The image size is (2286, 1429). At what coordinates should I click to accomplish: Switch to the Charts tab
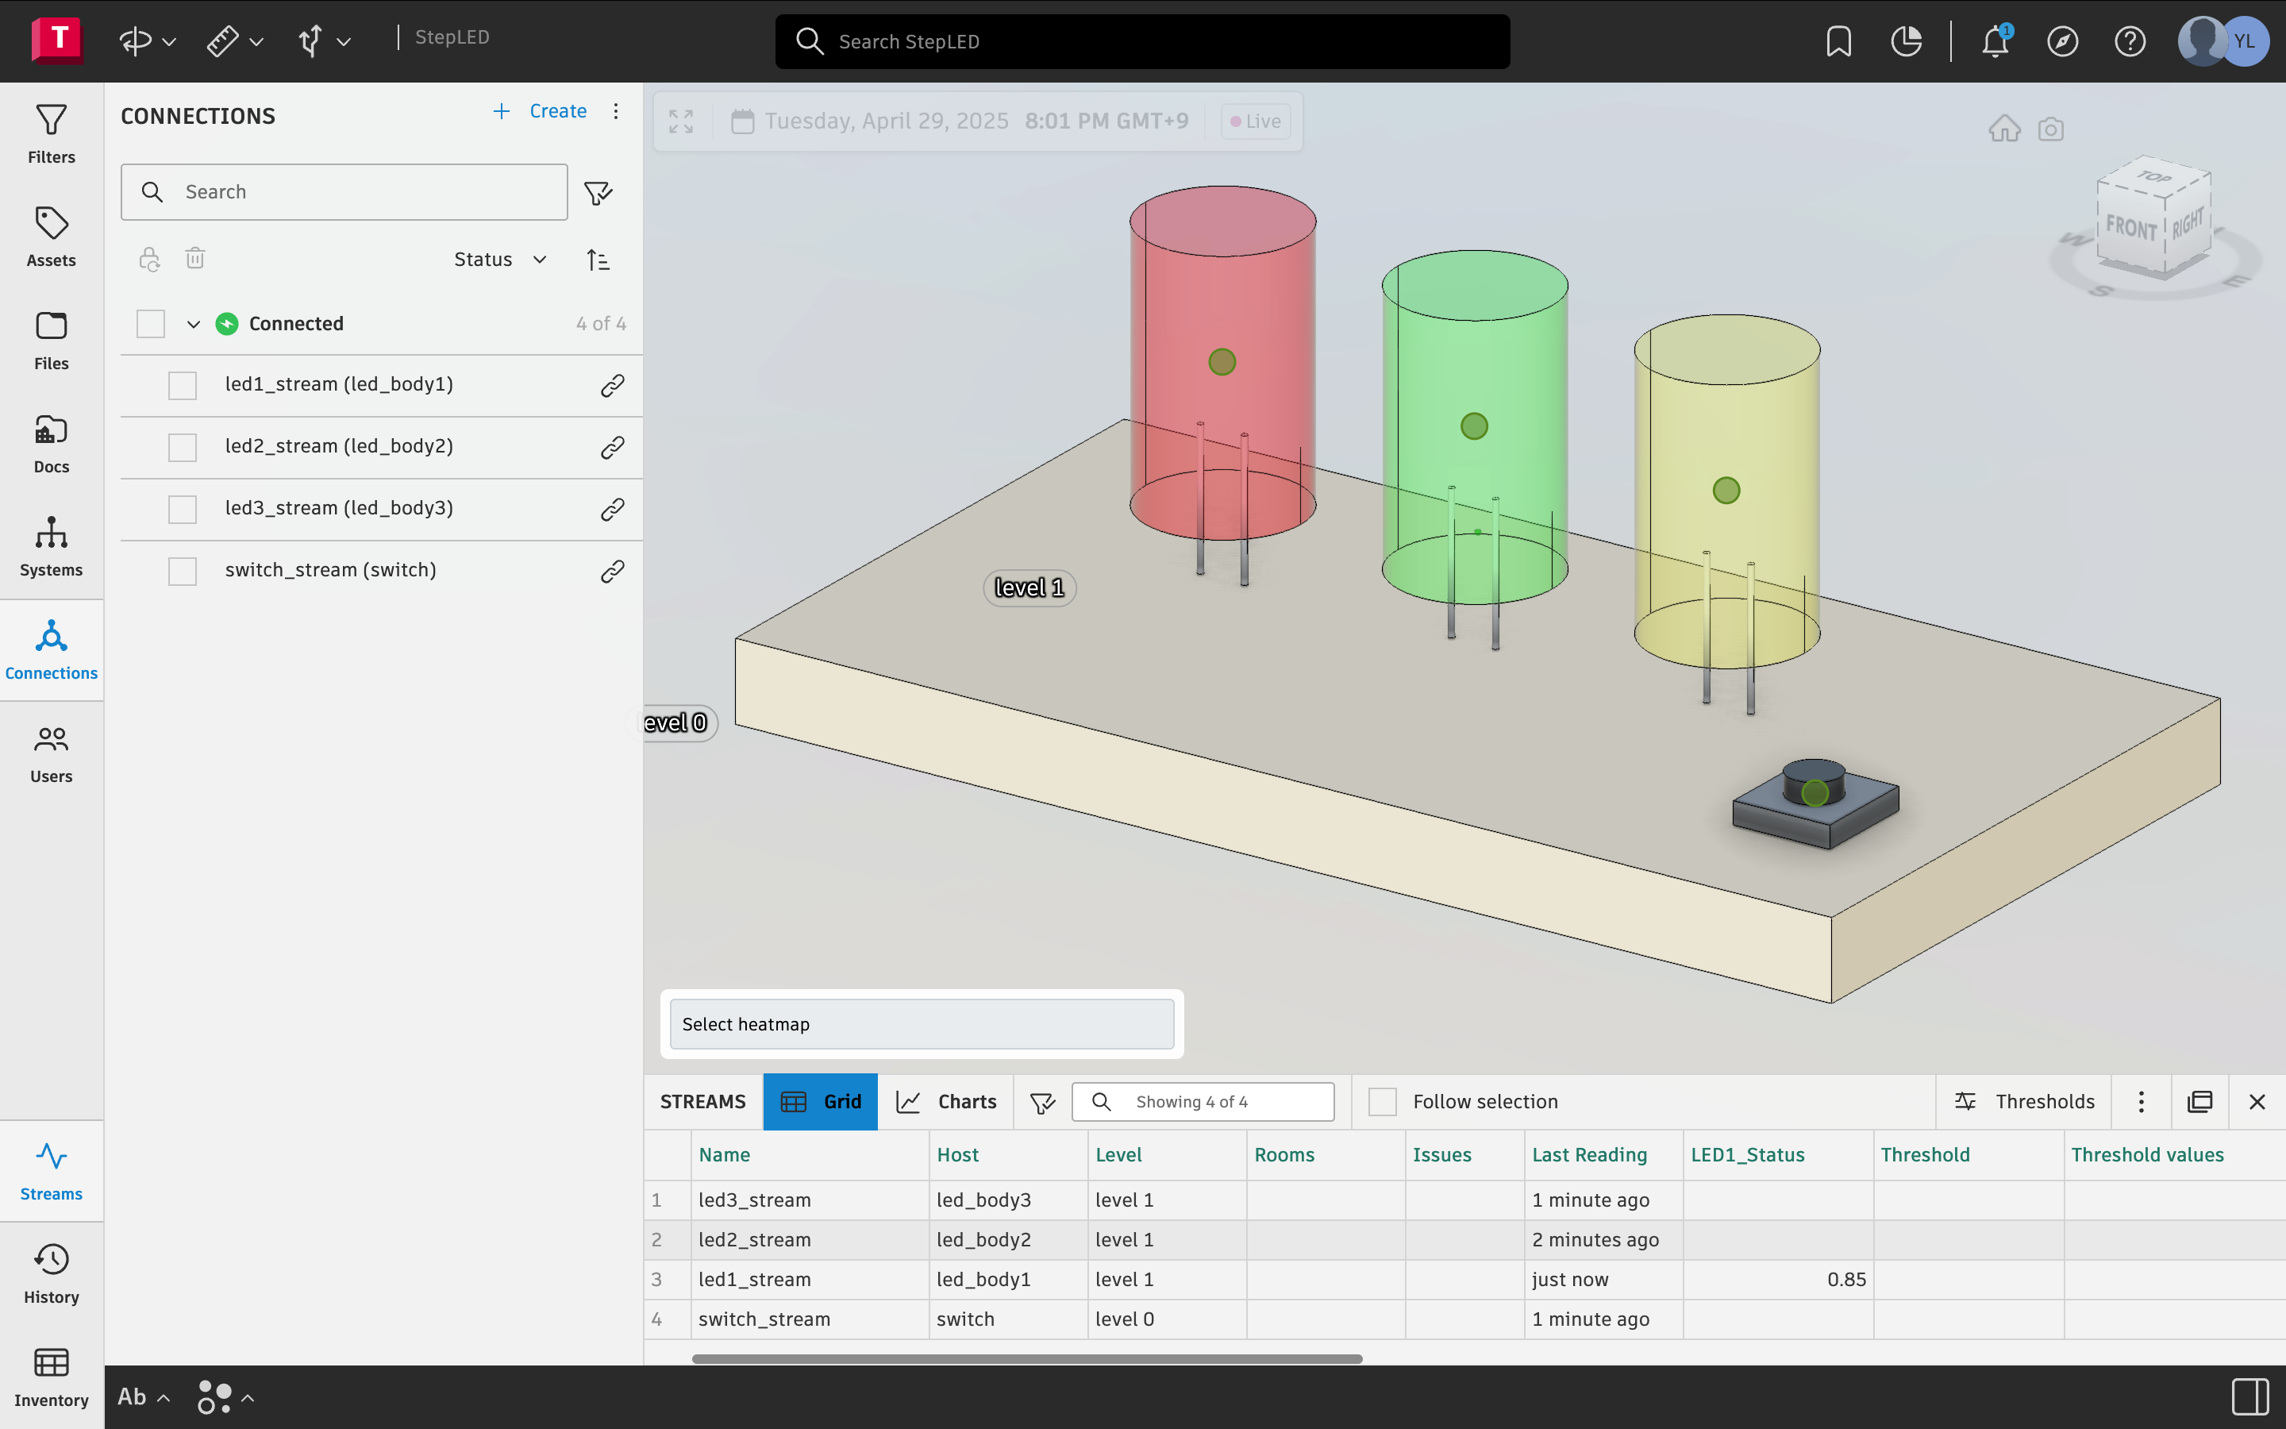click(945, 1102)
